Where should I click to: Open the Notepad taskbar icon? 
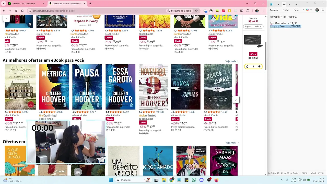pos(179,180)
